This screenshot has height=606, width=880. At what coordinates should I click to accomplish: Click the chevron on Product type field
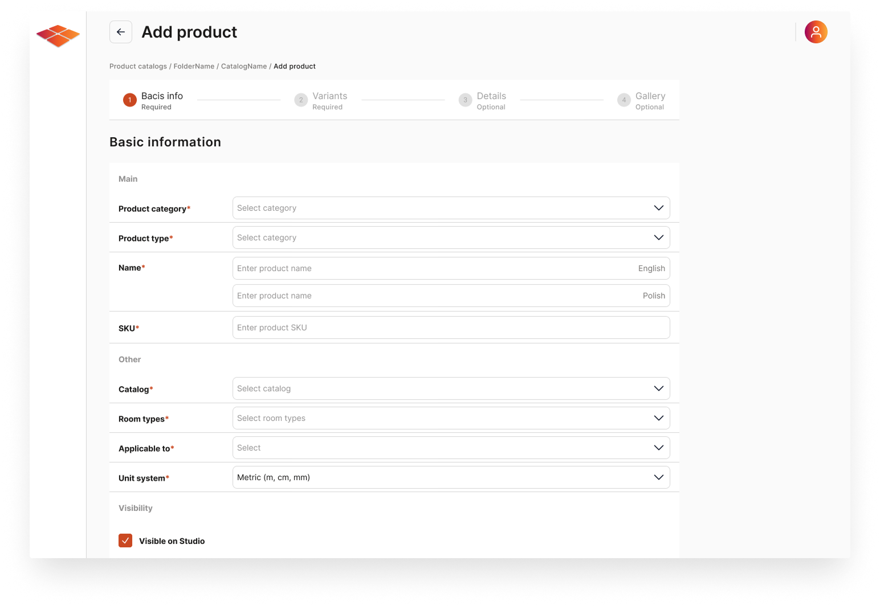(x=659, y=237)
